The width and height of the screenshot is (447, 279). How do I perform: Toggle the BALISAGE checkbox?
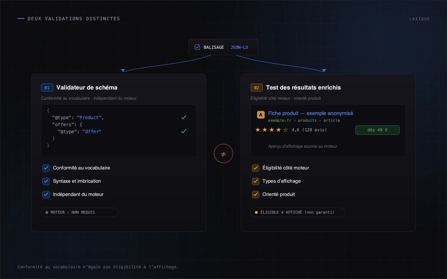pyautogui.click(x=197, y=47)
